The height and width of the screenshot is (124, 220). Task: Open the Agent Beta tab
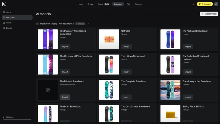click(x=104, y=4)
